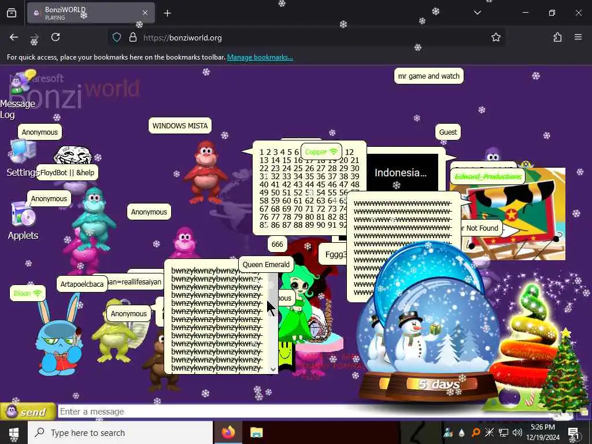Open the Settings computer icon
Screen dimensions: 592x444
click(23, 151)
